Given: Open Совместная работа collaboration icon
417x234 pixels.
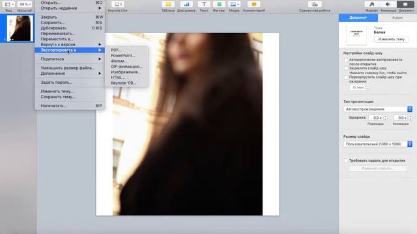Looking at the screenshot, I should (x=315, y=5).
